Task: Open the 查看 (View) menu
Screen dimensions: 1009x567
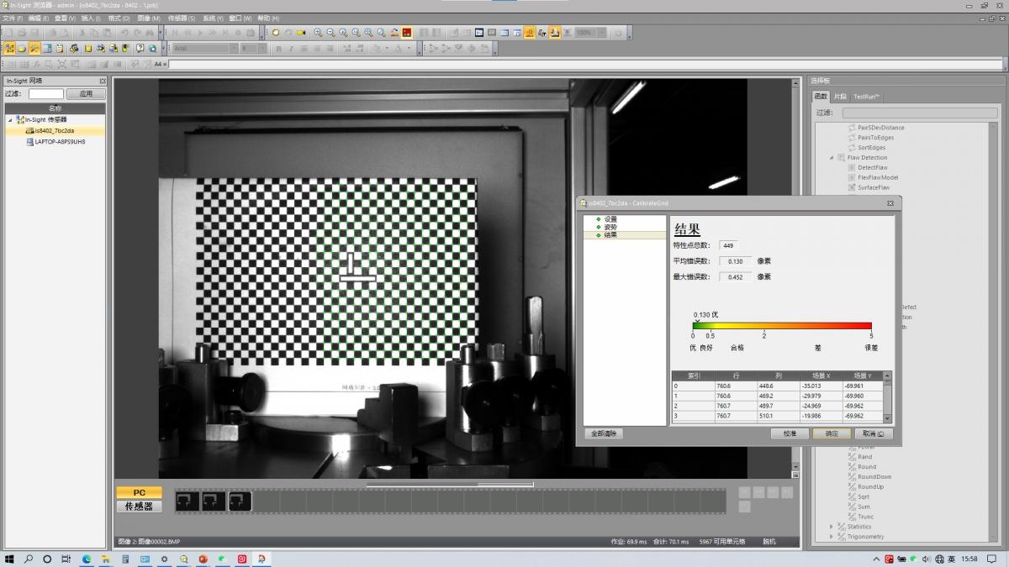Action: 65,18
